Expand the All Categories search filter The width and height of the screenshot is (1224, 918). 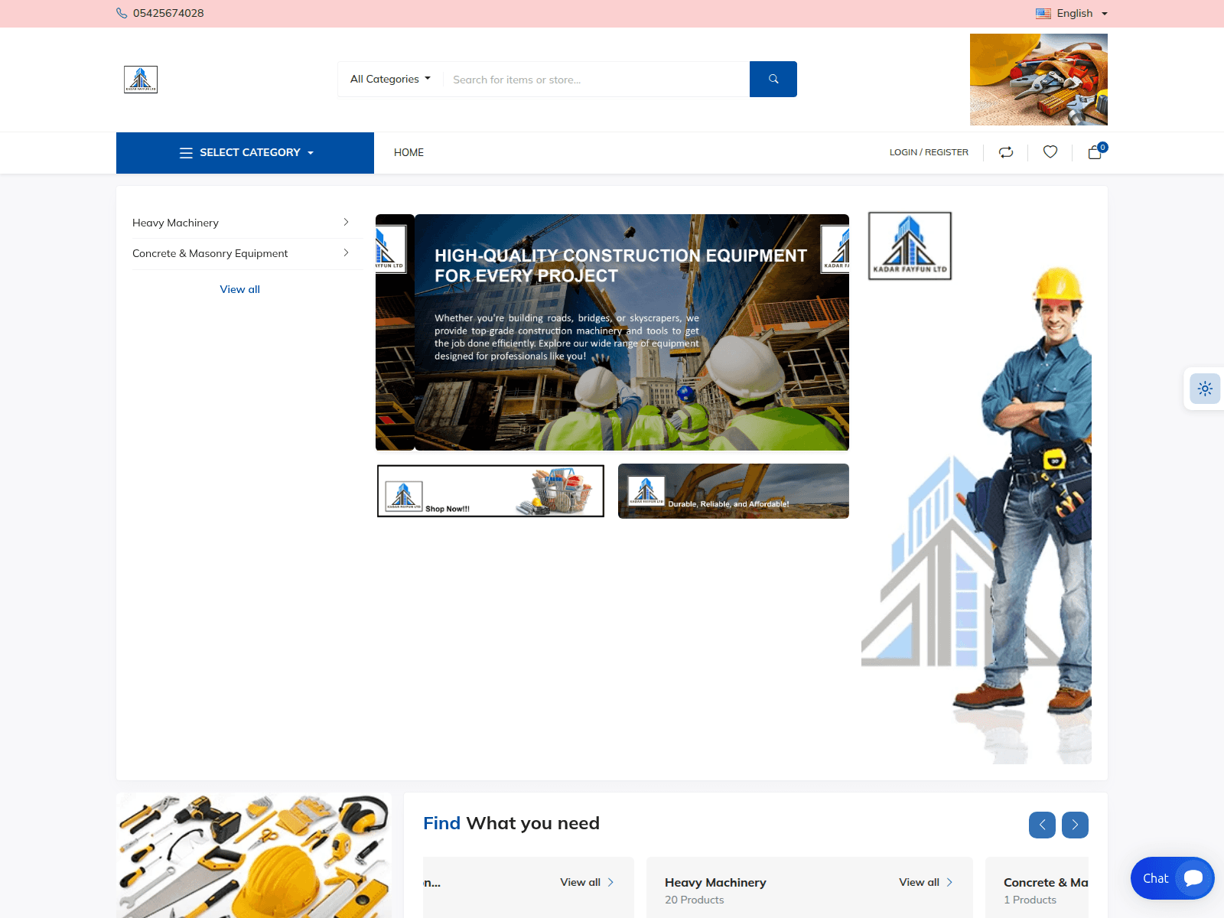(x=390, y=79)
